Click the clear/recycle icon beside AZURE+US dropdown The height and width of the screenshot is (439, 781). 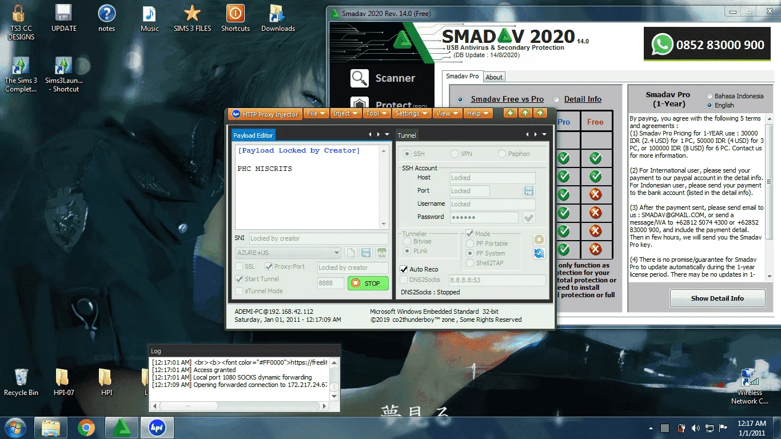point(381,253)
